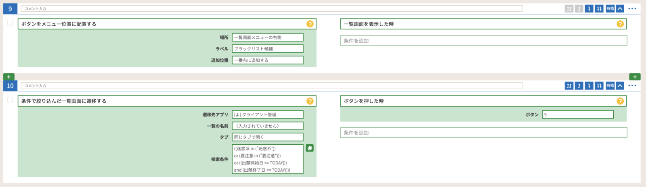Open the 場所 dropdown

coord(267,37)
